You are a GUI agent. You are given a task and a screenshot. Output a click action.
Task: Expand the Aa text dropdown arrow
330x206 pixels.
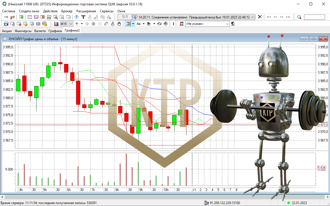click(144, 24)
